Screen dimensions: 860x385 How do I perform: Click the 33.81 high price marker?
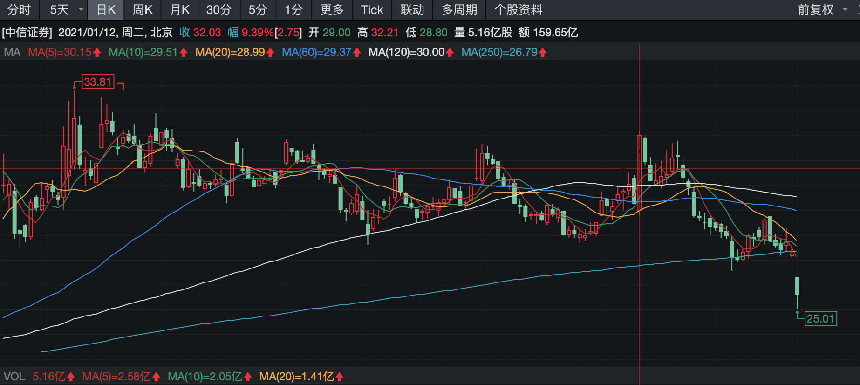click(98, 82)
